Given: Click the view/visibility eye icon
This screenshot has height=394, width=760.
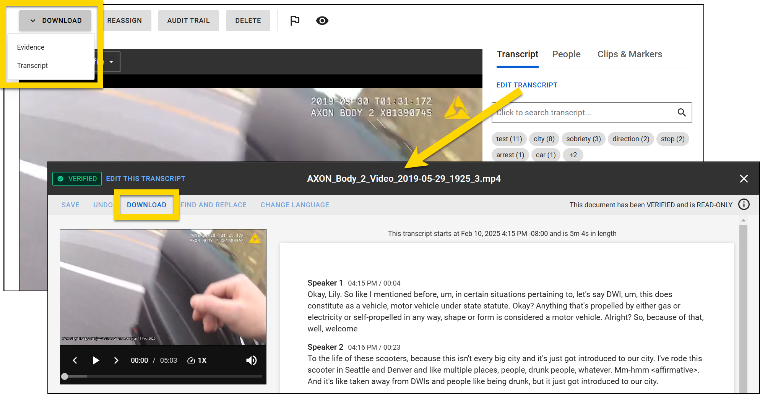Looking at the screenshot, I should pos(322,21).
